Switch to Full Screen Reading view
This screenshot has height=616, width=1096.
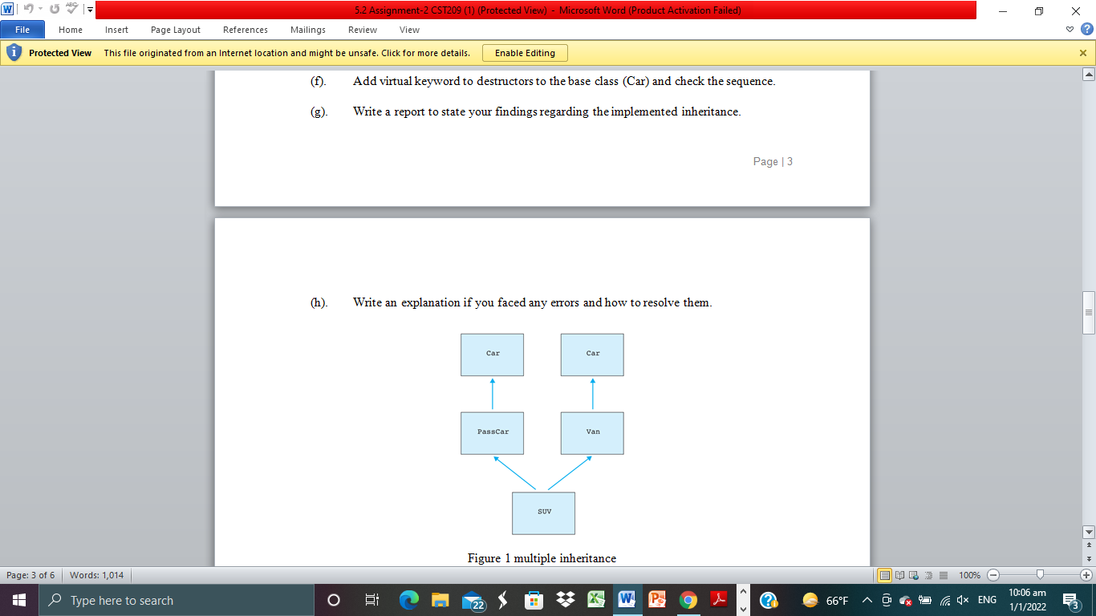point(899,575)
